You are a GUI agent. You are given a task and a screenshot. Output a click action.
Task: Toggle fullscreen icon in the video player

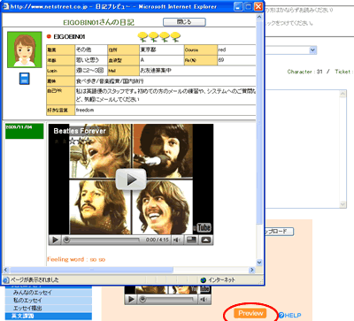pos(192,240)
